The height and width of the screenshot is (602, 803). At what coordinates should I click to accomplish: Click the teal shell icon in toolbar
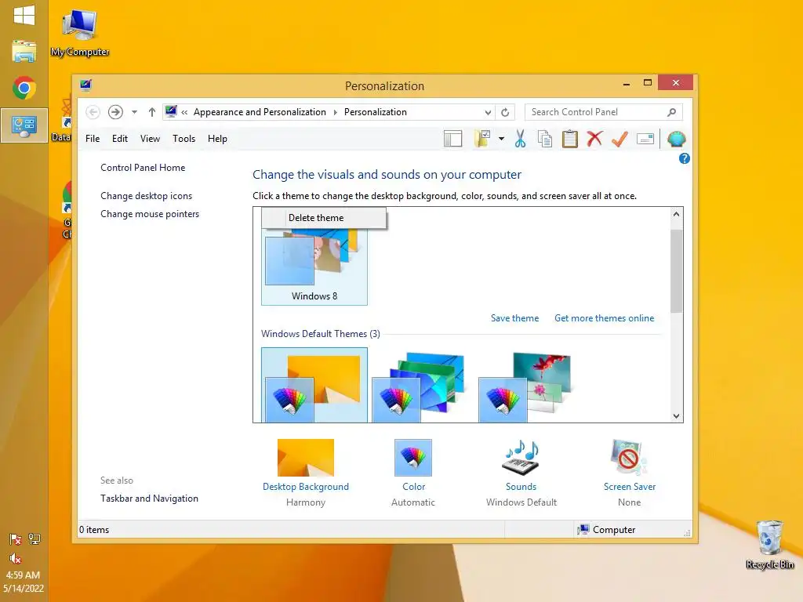point(677,139)
